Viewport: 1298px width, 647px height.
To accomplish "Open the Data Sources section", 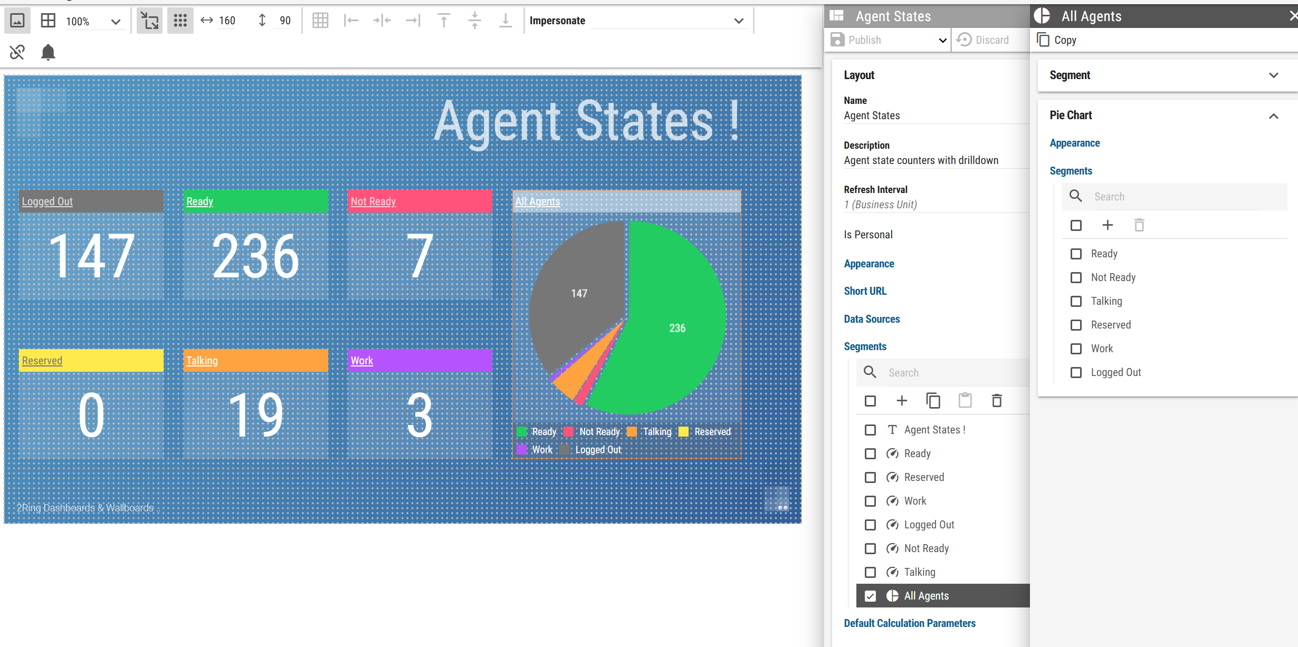I will tap(872, 319).
